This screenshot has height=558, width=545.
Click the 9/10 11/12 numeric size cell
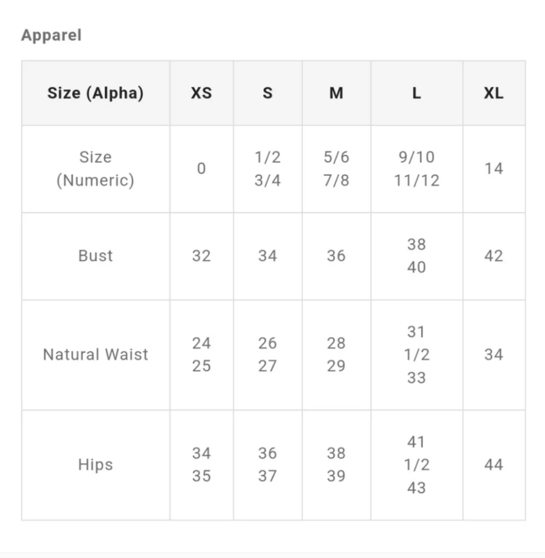click(417, 169)
